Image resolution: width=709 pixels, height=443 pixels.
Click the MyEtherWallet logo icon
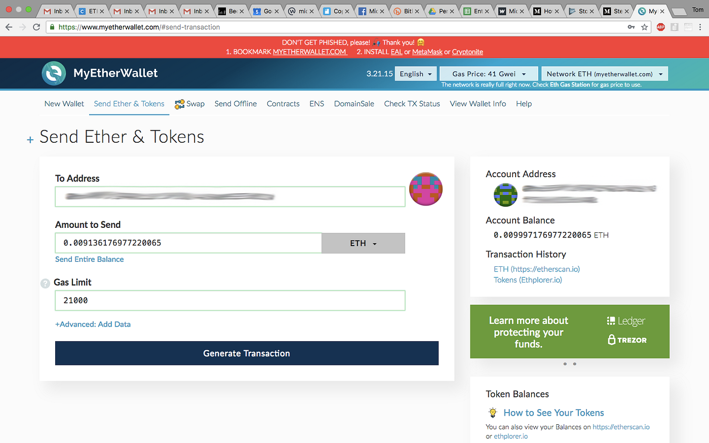[x=54, y=73]
